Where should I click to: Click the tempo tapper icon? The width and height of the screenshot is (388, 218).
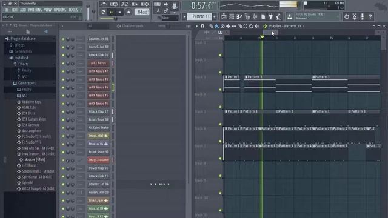[279, 16]
